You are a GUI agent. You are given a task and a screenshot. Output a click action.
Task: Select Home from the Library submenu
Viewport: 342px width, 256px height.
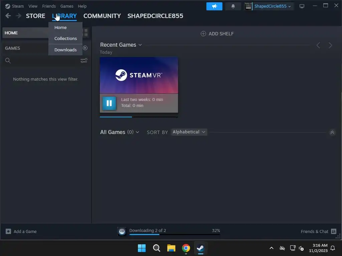pos(65,28)
